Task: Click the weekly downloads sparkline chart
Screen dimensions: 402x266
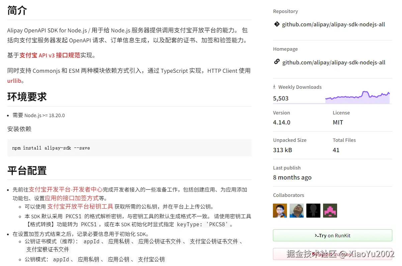Action: (x=357, y=97)
